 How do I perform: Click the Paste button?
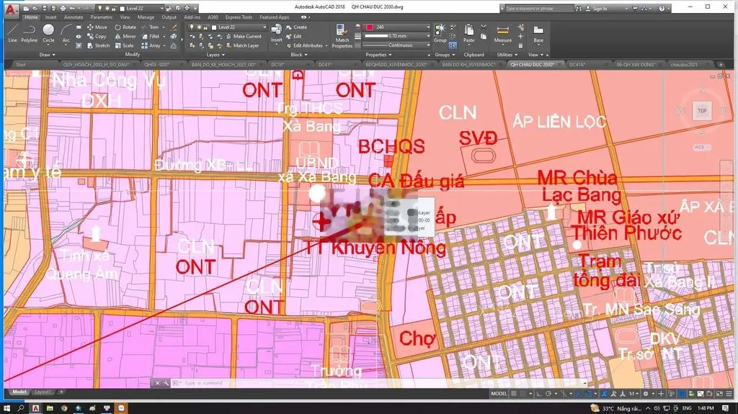468,33
